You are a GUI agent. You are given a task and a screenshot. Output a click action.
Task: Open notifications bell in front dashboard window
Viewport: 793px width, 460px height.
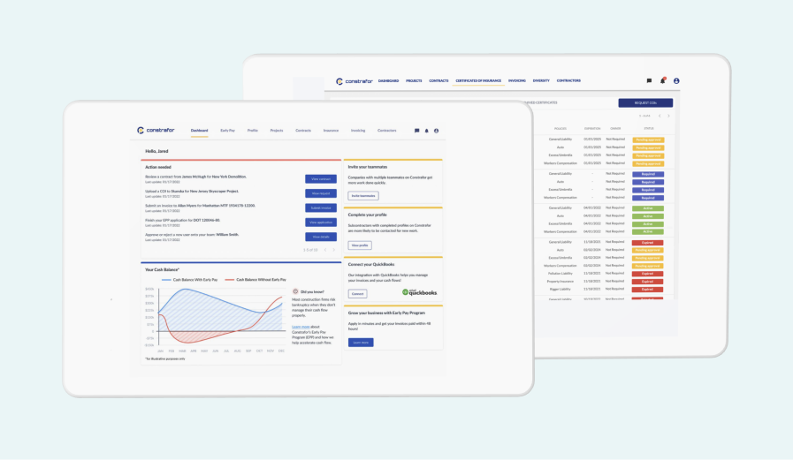pyautogui.click(x=426, y=131)
